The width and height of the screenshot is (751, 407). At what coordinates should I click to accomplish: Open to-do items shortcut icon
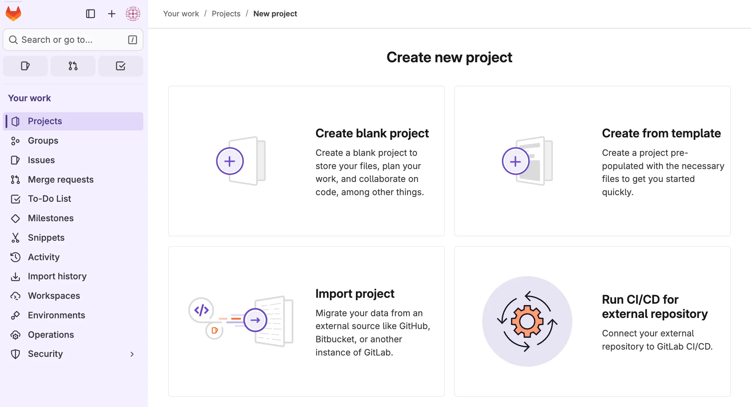pyautogui.click(x=121, y=66)
